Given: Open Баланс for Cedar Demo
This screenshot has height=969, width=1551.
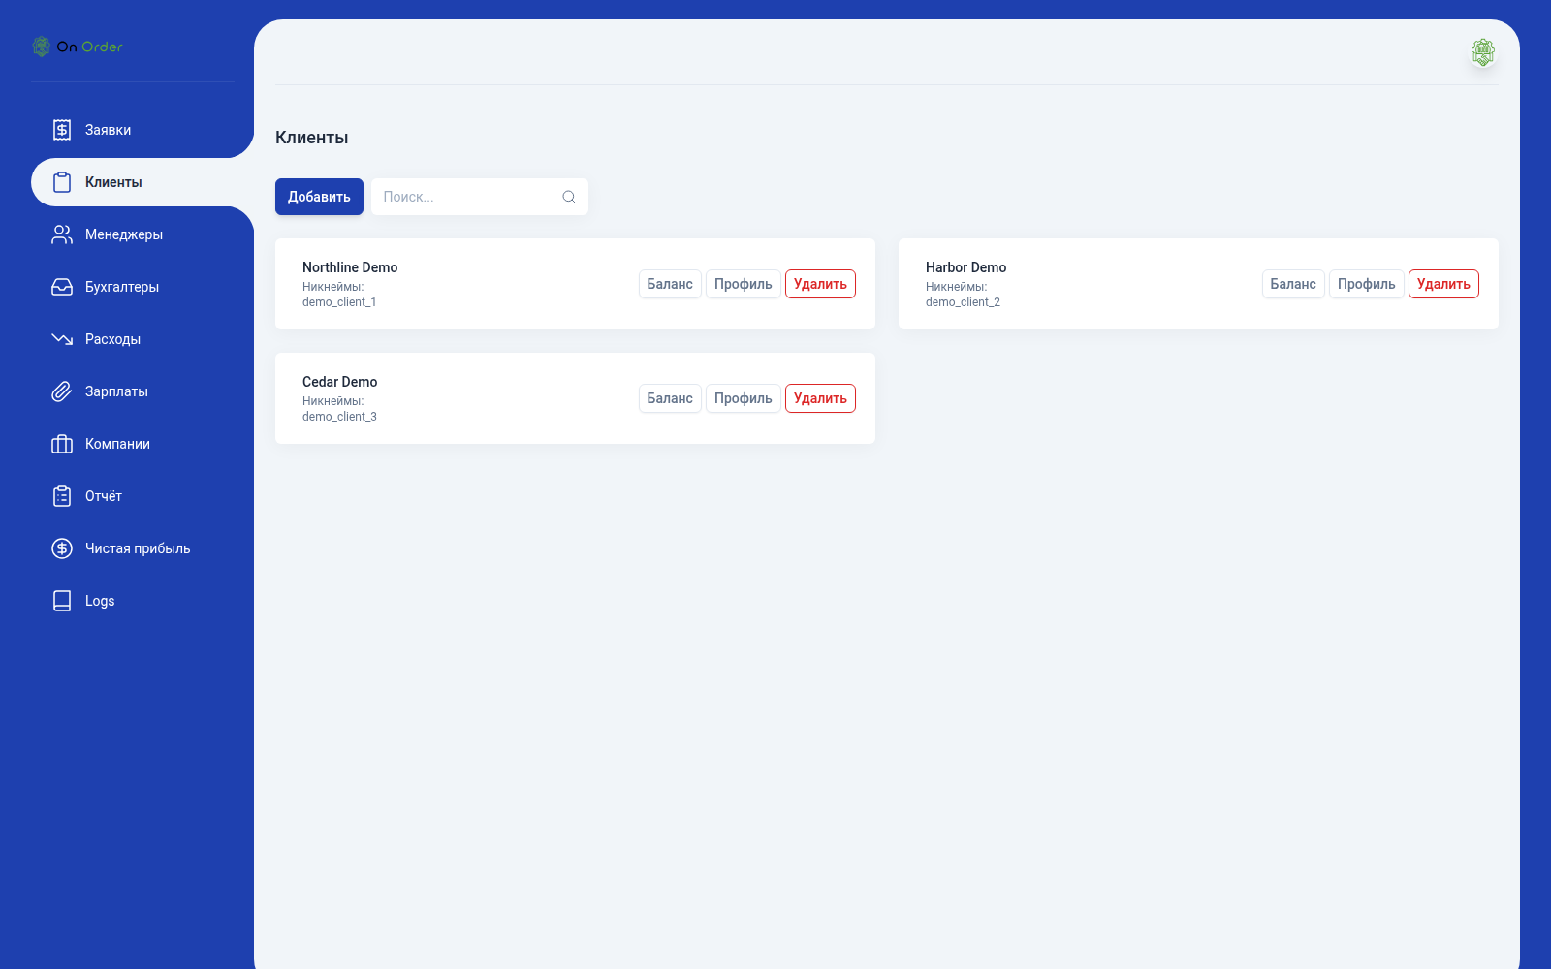Looking at the screenshot, I should pyautogui.click(x=670, y=398).
